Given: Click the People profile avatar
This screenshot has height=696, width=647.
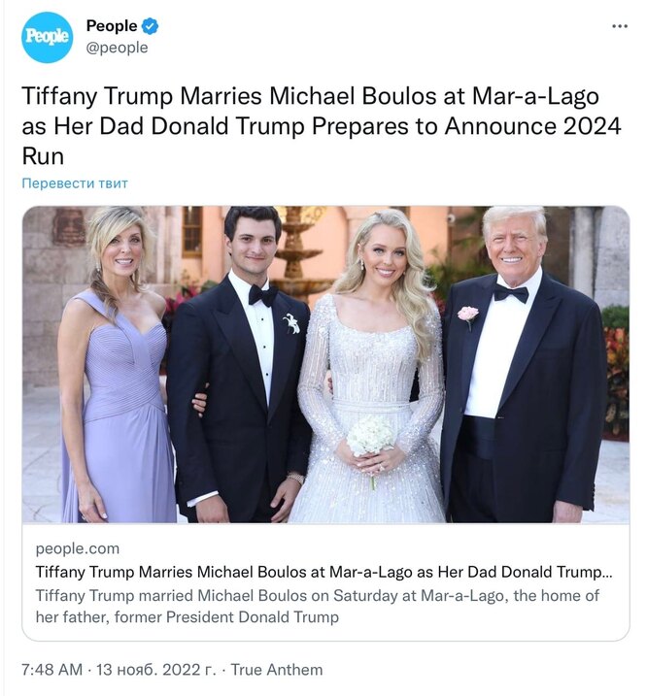Looking at the screenshot, I should click(47, 37).
